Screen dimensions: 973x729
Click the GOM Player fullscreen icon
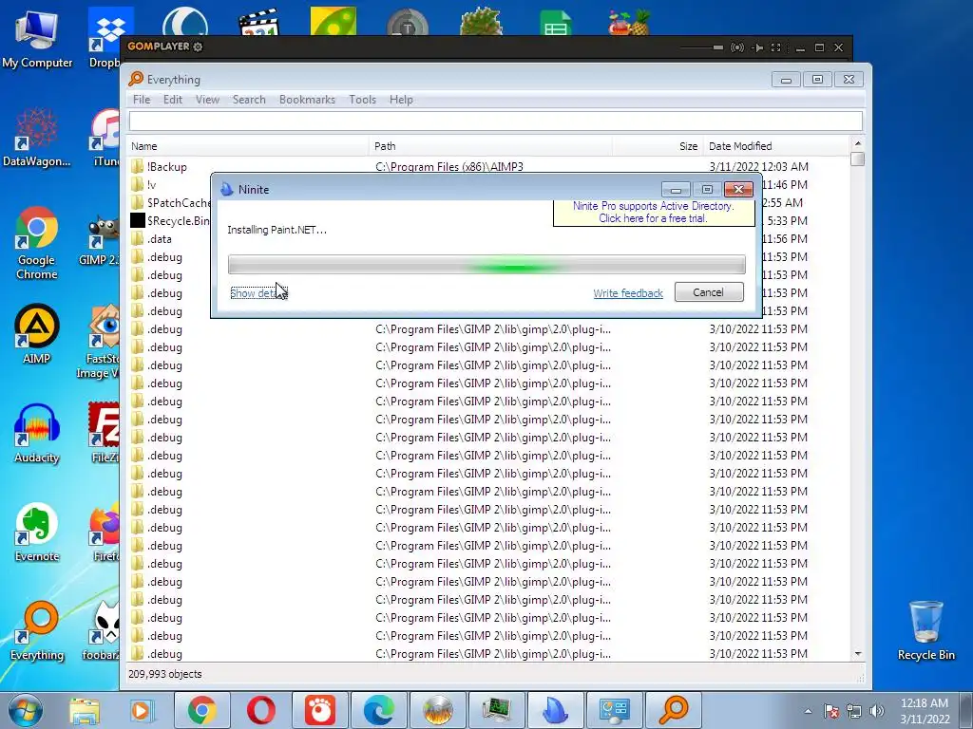775,47
